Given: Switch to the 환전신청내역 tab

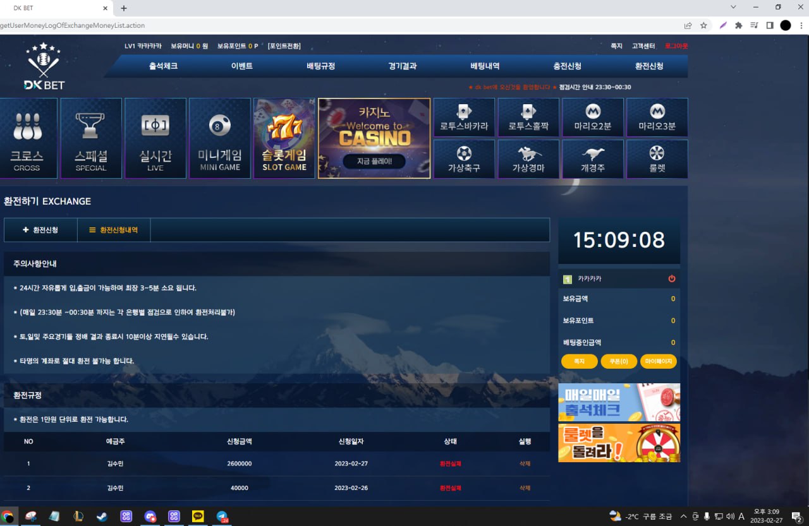Looking at the screenshot, I should tap(114, 230).
